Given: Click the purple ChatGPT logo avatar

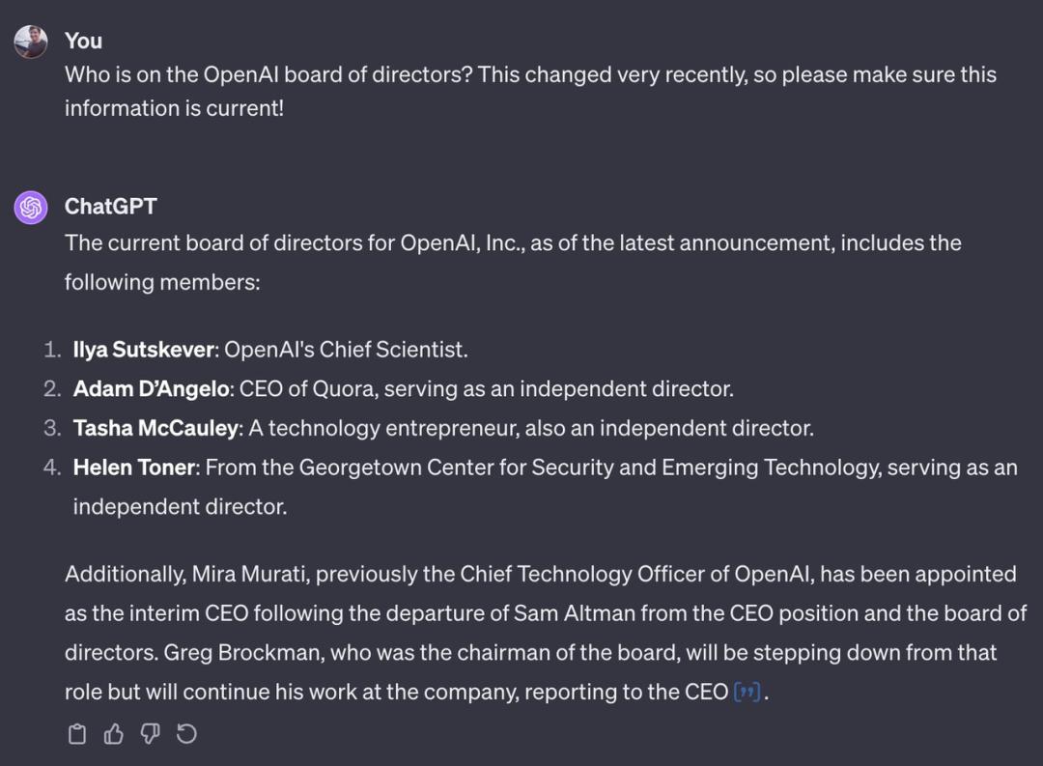Looking at the screenshot, I should [x=31, y=207].
